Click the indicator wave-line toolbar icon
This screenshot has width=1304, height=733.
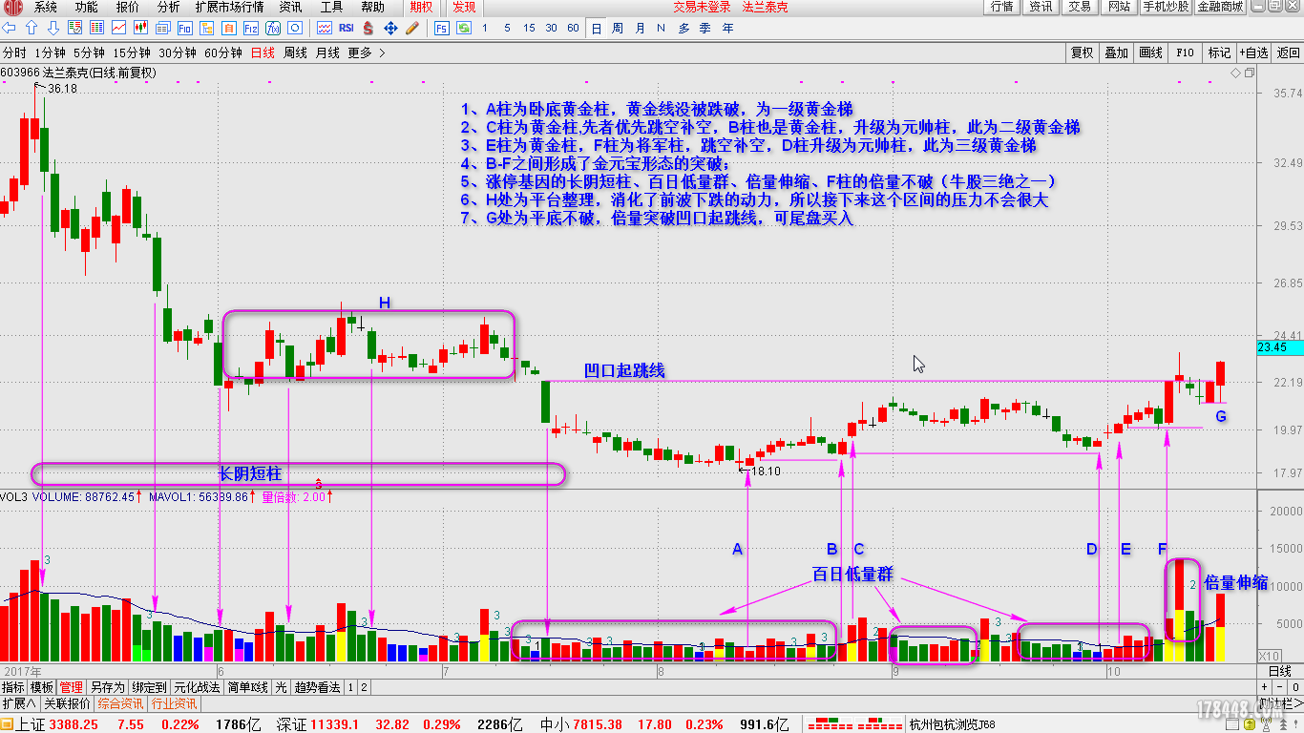(x=325, y=29)
